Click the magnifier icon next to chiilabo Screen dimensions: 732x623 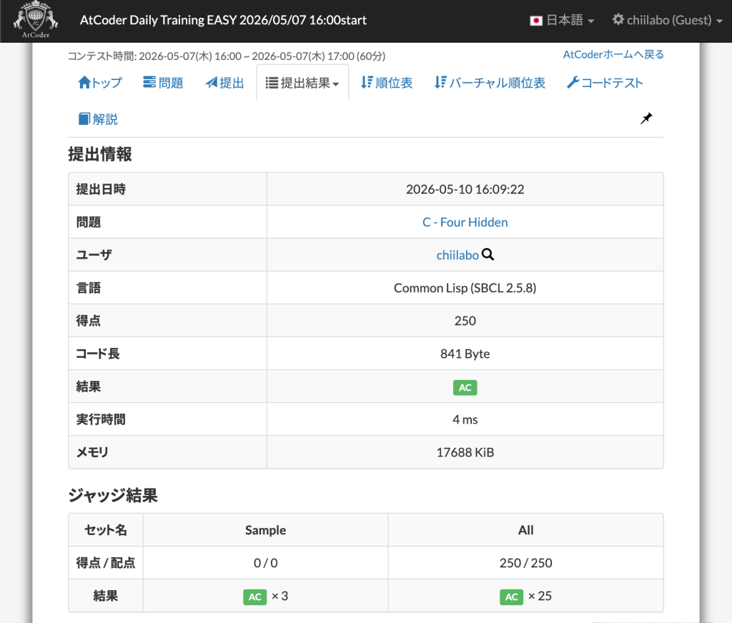488,254
